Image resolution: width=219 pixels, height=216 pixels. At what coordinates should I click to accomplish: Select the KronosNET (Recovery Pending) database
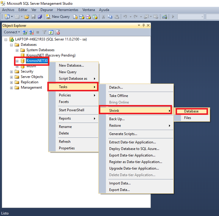click(x=51, y=55)
